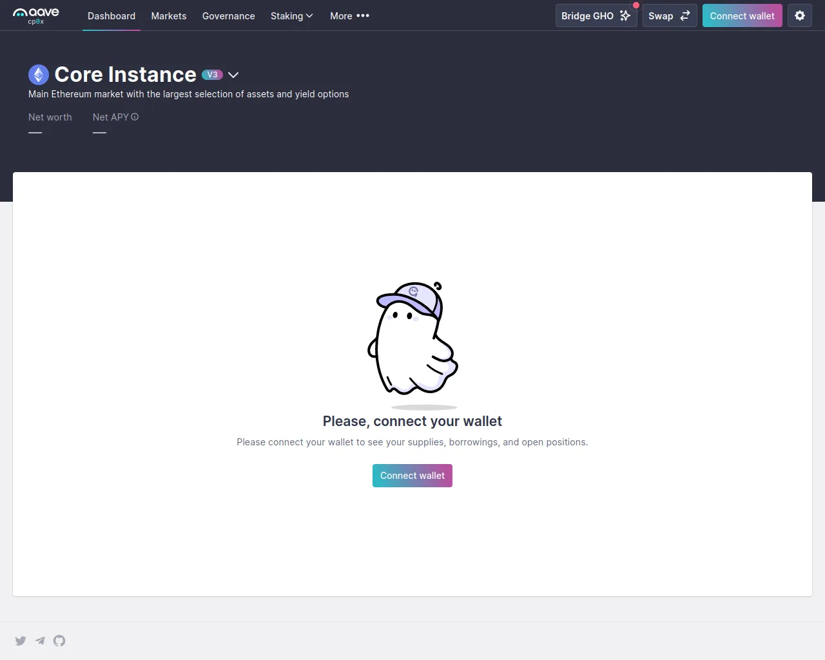Click the Net worth label
This screenshot has height=660, width=825.
[50, 117]
